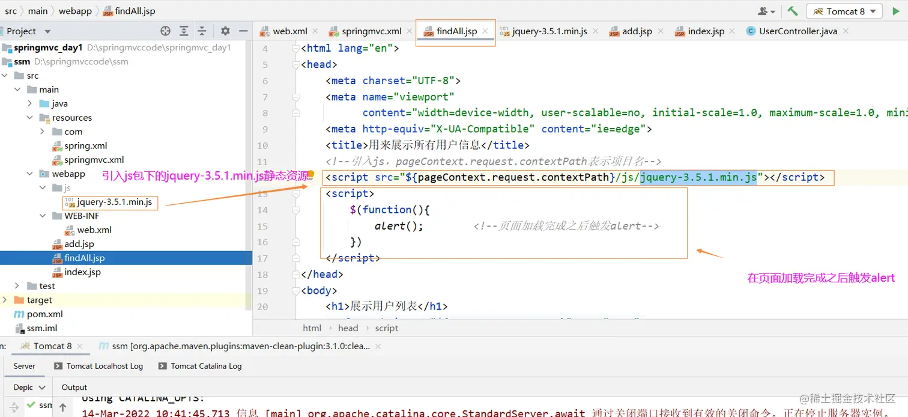Click 'head' in editor bottom breadcrumb
The width and height of the screenshot is (908, 417).
[348, 328]
